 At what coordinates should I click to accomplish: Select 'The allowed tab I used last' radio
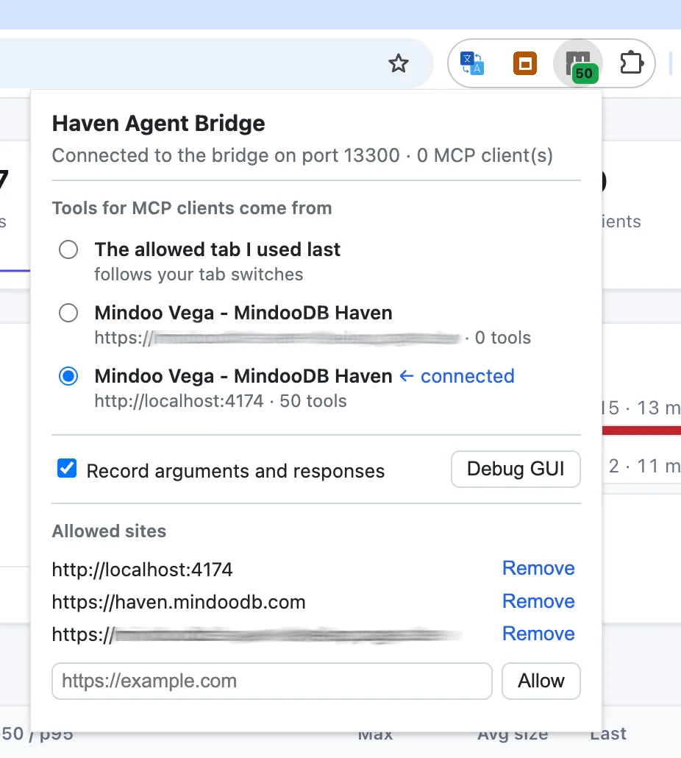[x=68, y=249]
